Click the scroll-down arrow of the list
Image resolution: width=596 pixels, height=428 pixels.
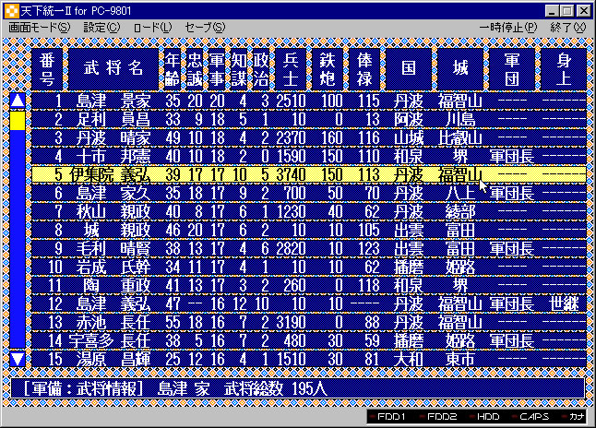pos(18,359)
